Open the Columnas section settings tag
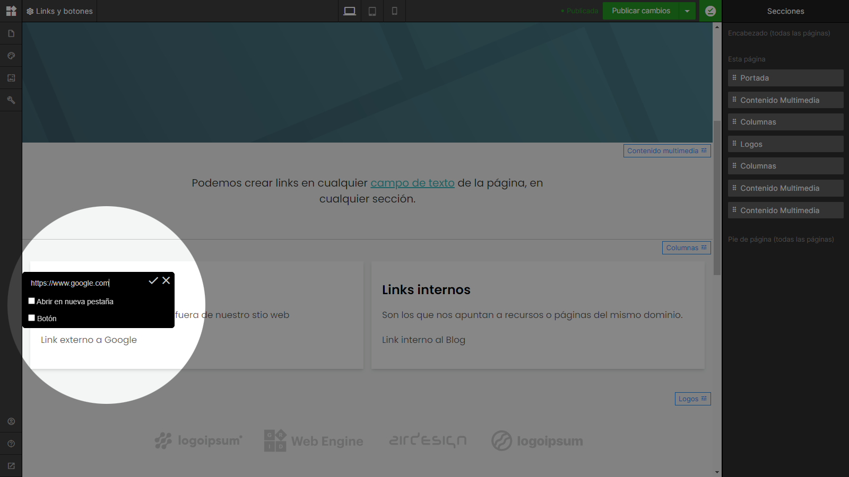 tap(686, 248)
